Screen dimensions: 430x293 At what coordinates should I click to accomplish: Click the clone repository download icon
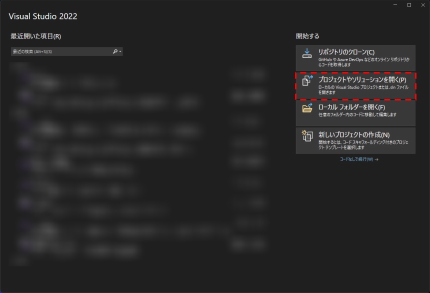click(x=307, y=53)
